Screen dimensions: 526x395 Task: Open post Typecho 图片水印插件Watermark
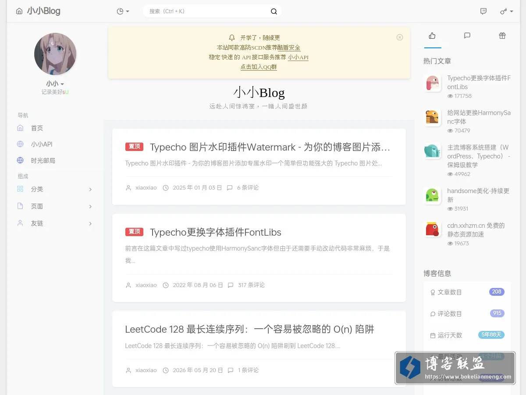click(270, 147)
